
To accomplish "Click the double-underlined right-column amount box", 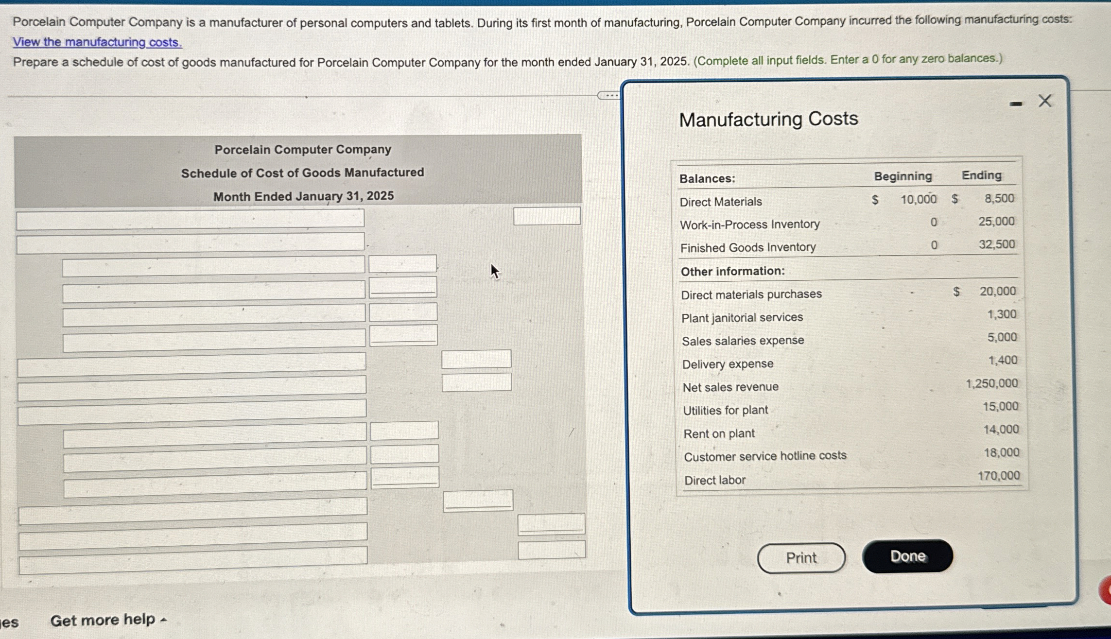I will click(x=551, y=524).
